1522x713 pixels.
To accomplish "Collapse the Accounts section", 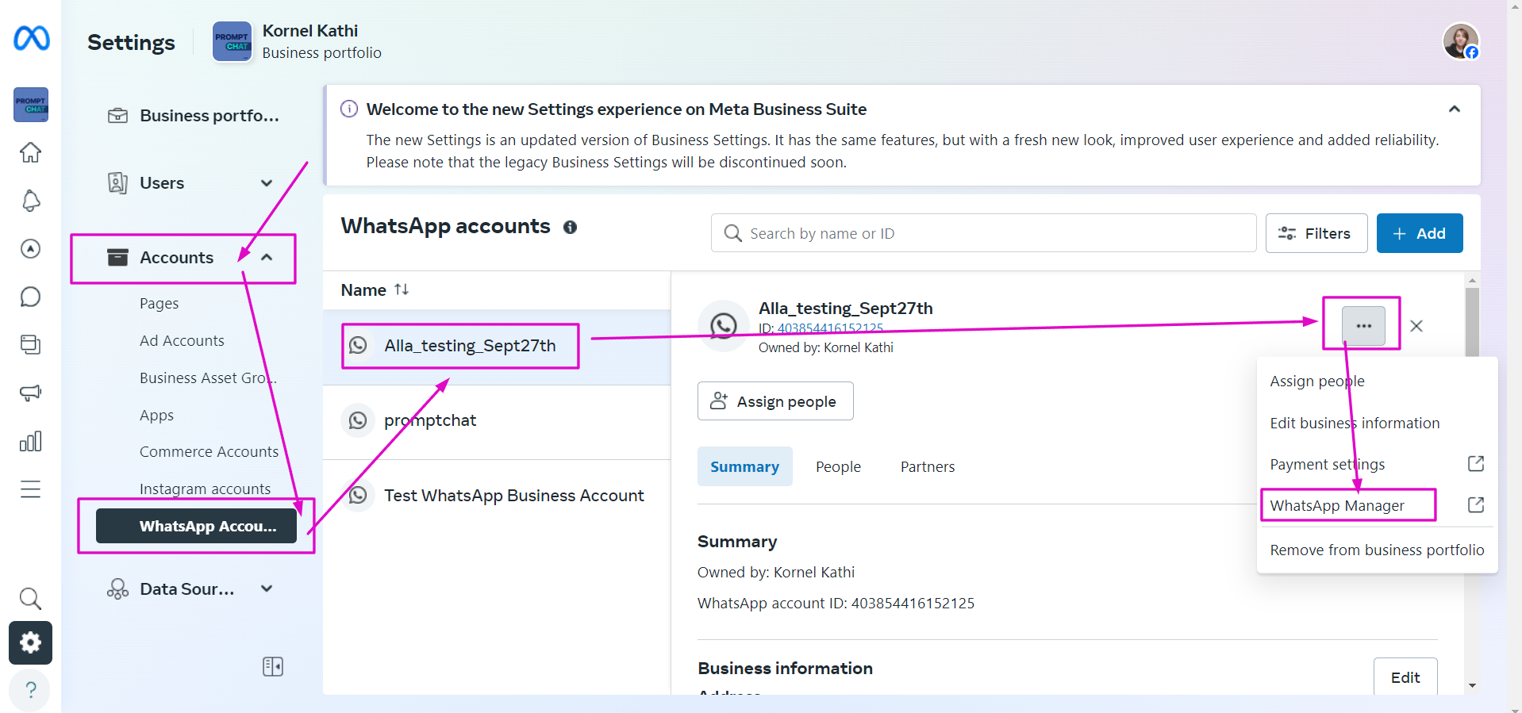I will pyautogui.click(x=267, y=258).
